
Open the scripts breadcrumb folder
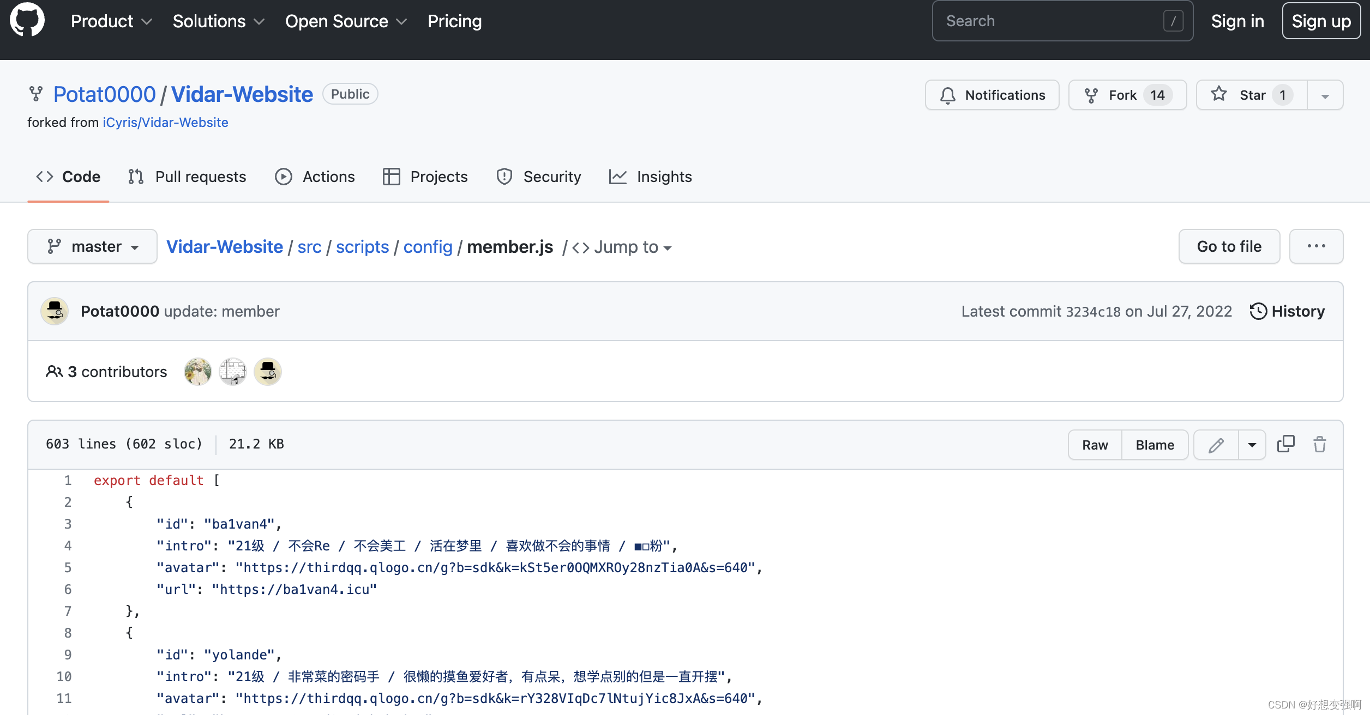click(362, 247)
